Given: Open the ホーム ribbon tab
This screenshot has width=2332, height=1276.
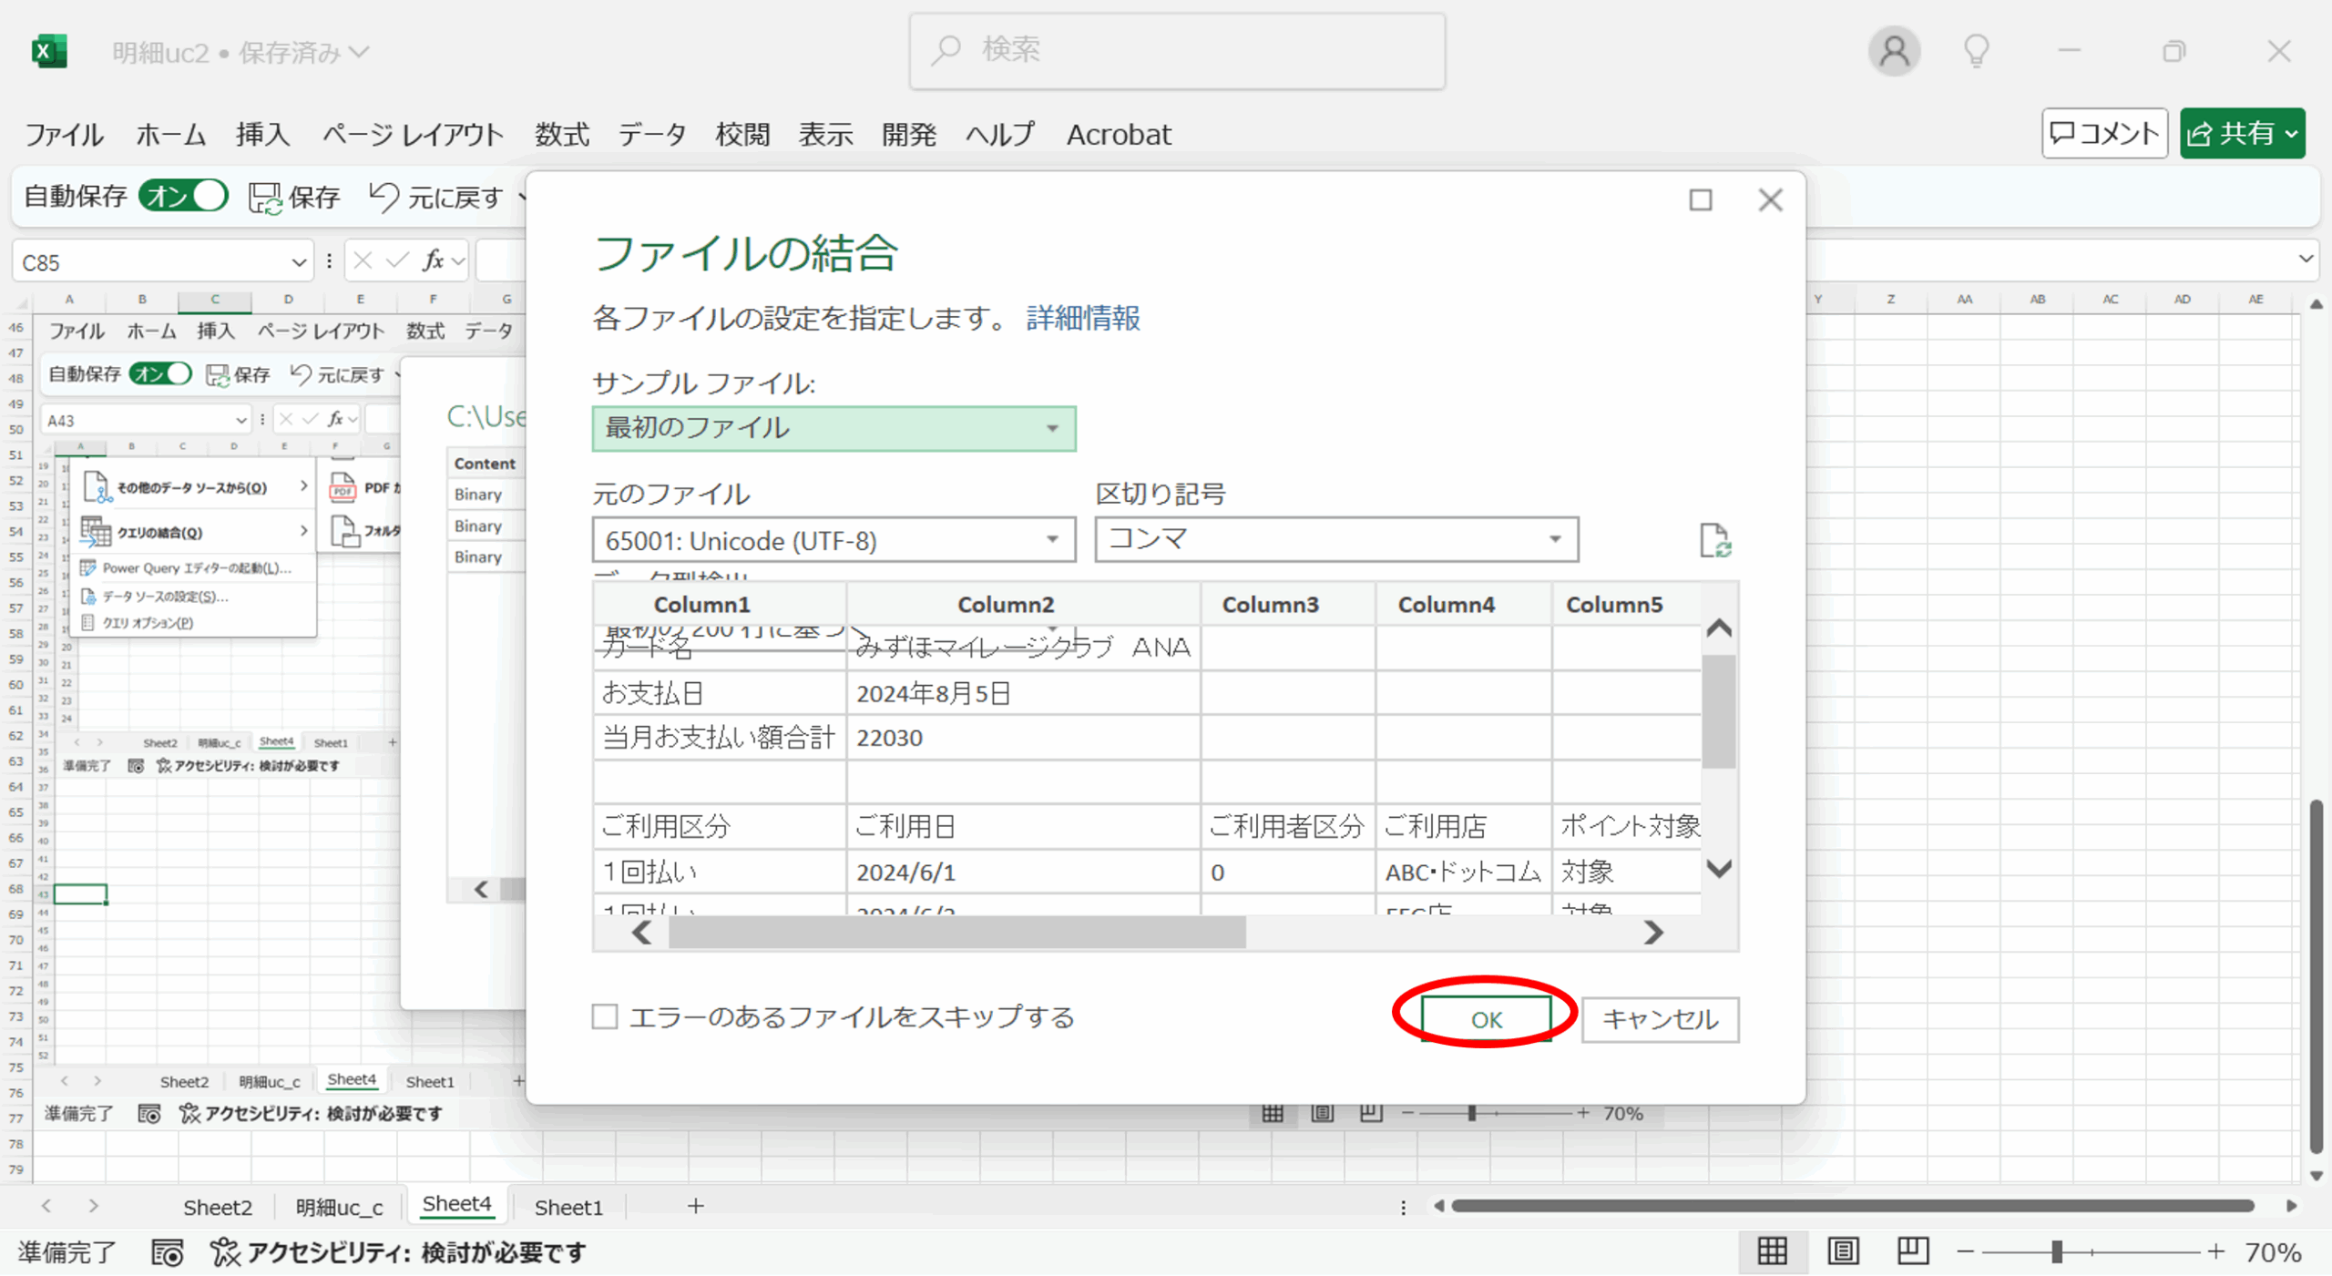Looking at the screenshot, I should pos(170,135).
